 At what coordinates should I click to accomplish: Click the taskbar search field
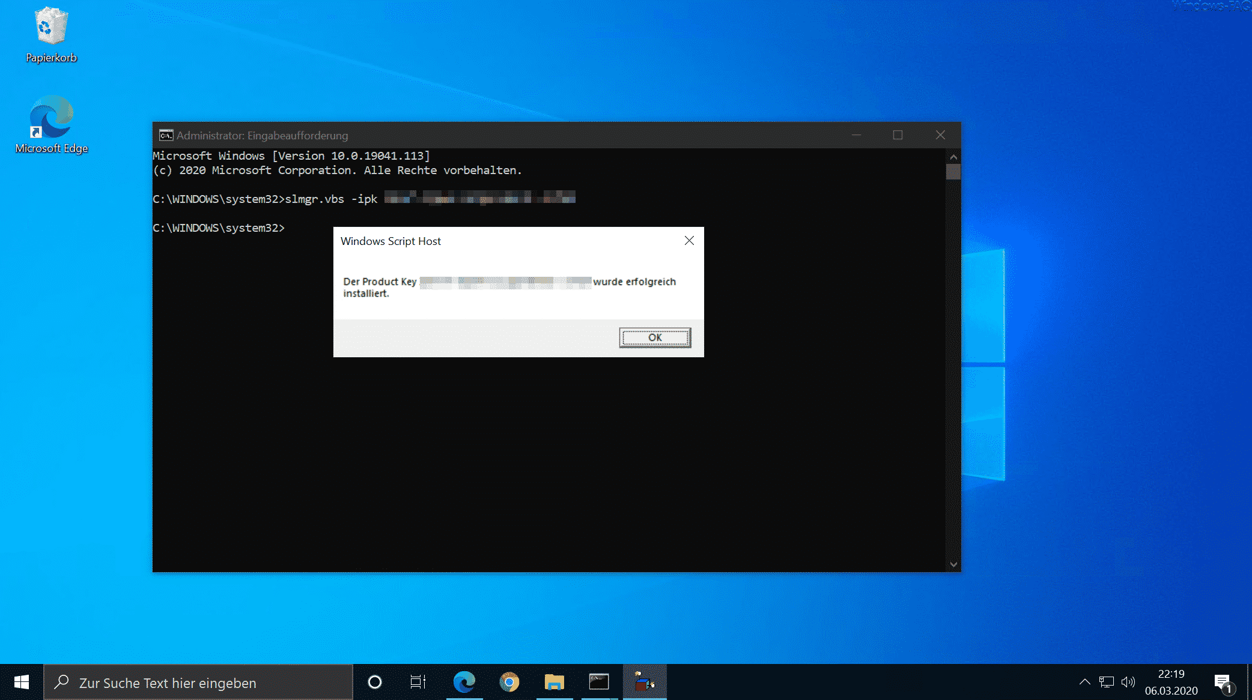pyautogui.click(x=198, y=683)
